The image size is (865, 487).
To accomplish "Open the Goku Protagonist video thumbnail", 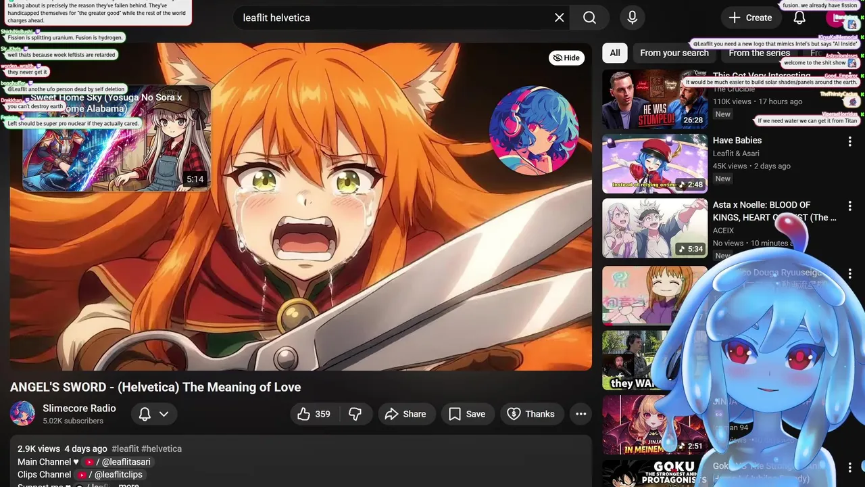I will 655,473.
